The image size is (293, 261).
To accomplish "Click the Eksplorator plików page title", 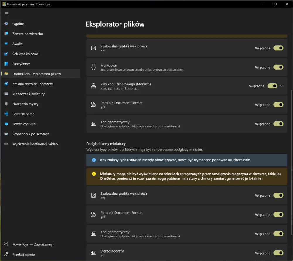I will (115, 24).
